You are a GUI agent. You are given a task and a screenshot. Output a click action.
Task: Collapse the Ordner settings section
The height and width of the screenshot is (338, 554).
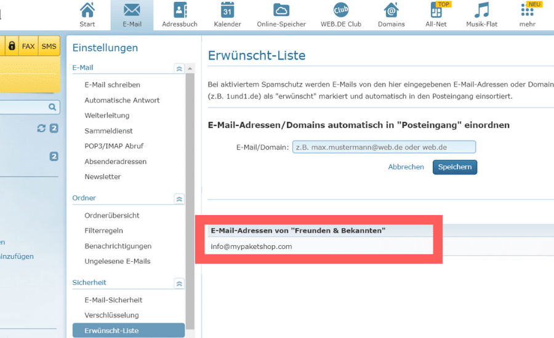coord(179,198)
